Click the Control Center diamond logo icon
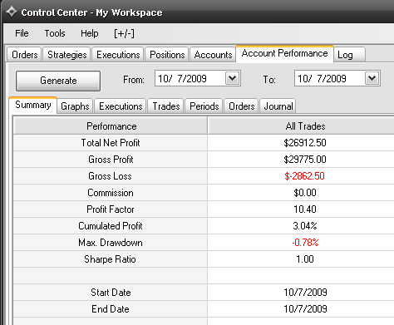 tap(12, 12)
